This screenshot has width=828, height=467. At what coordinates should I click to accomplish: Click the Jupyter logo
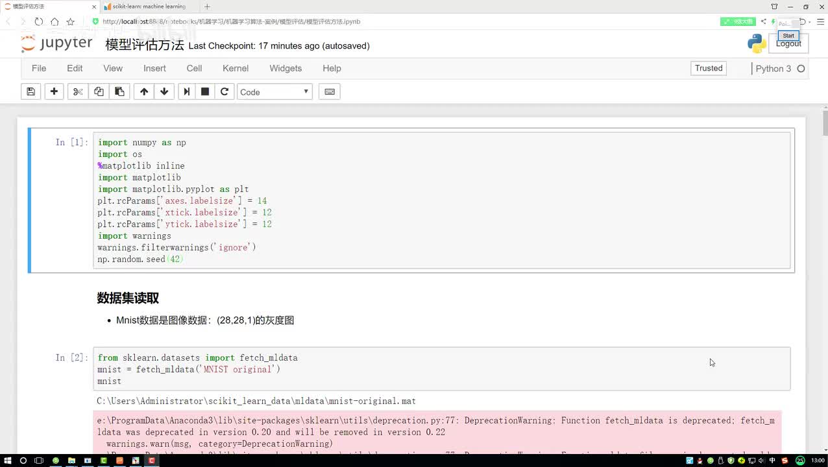tap(57, 43)
